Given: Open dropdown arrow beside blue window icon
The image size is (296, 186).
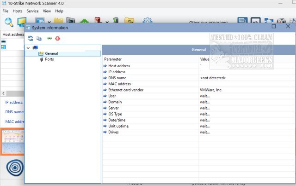Looking at the screenshot, I should (49, 22).
